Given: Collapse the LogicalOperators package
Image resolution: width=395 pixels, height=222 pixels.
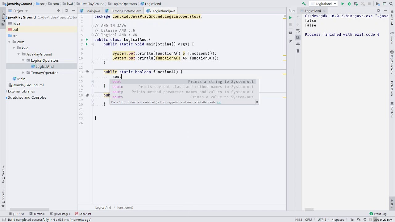Looking at the screenshot, I should pyautogui.click(x=23, y=60).
